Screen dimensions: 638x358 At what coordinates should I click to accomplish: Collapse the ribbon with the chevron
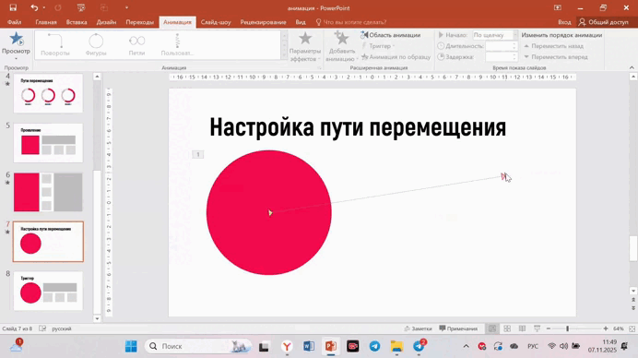click(632, 67)
